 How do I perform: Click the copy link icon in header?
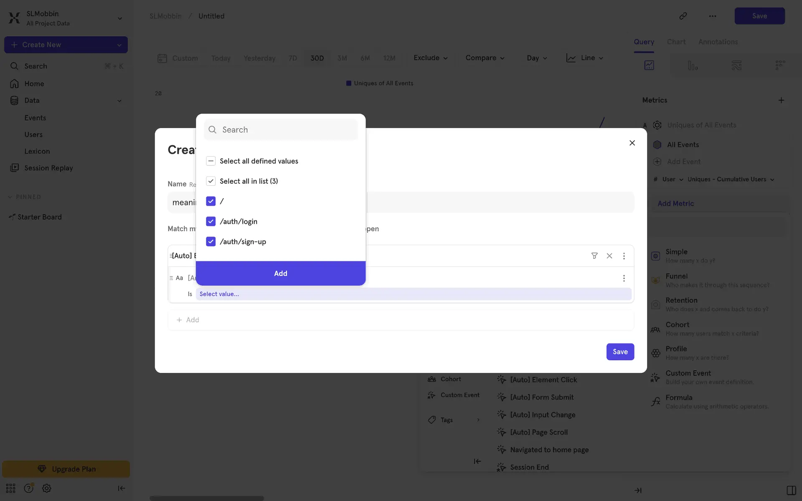point(683,16)
